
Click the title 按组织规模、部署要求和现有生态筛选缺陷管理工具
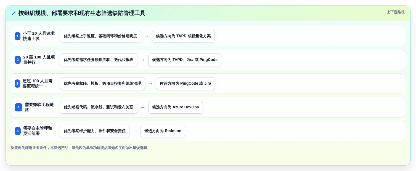click(82, 13)
